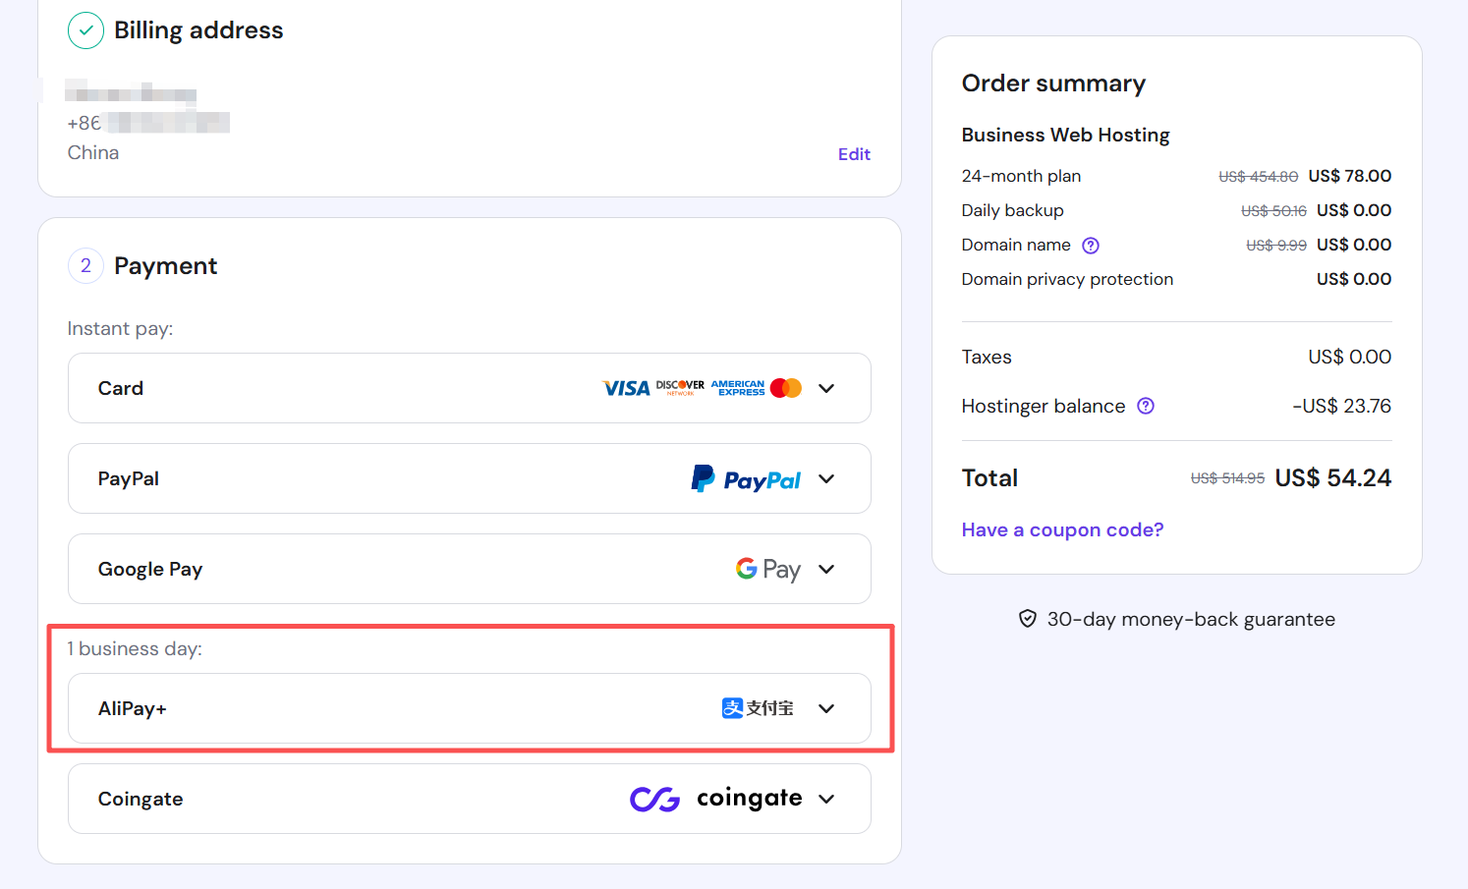Viewport: 1468px width, 889px height.
Task: Edit the billing address
Action: 854,154
